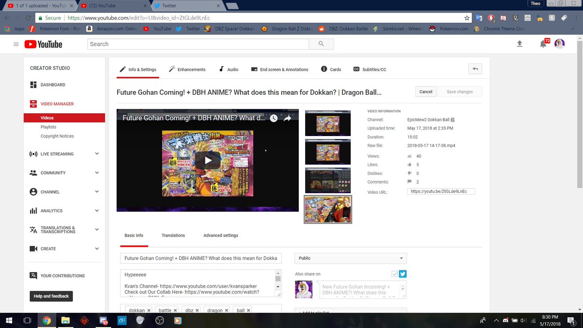Open Task View in taskbar
This screenshot has height=328, width=583.
click(28, 320)
